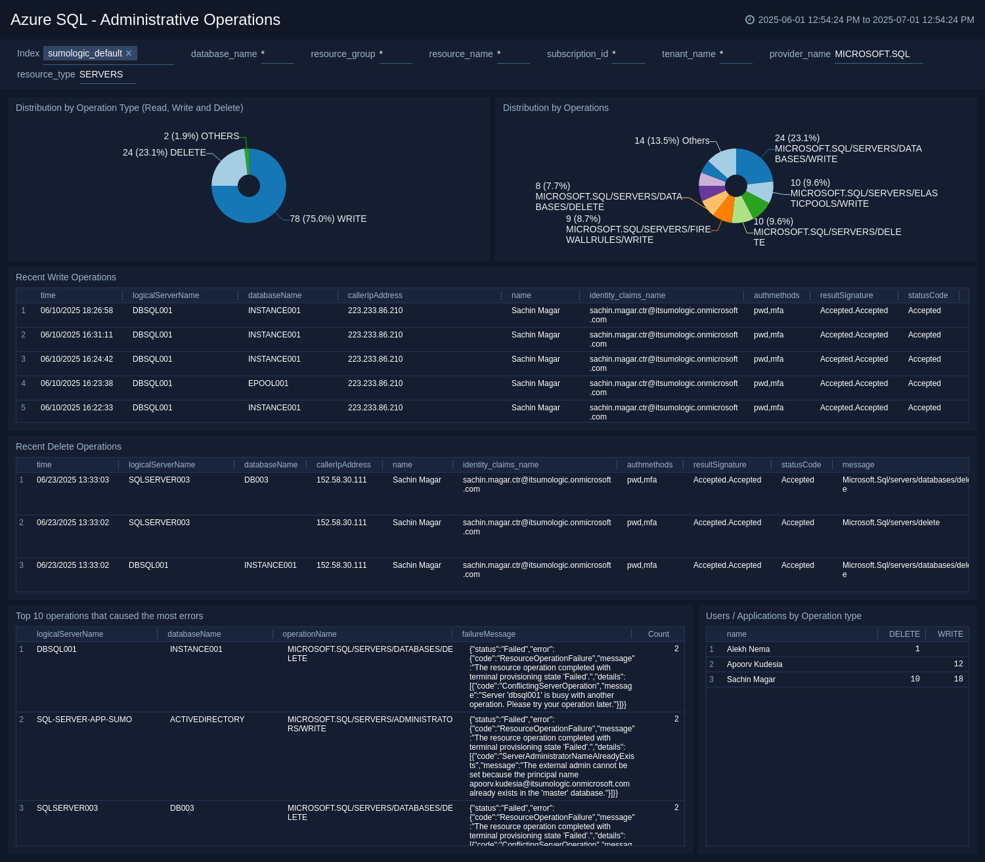Click the FIREWALLRULES/WRITE orange slice
Screen dimensions: 985x862
pyautogui.click(x=724, y=210)
